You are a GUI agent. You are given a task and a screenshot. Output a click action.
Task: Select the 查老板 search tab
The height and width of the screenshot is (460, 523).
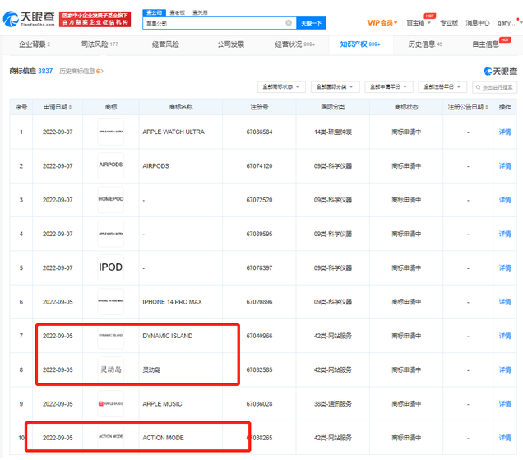(x=177, y=12)
